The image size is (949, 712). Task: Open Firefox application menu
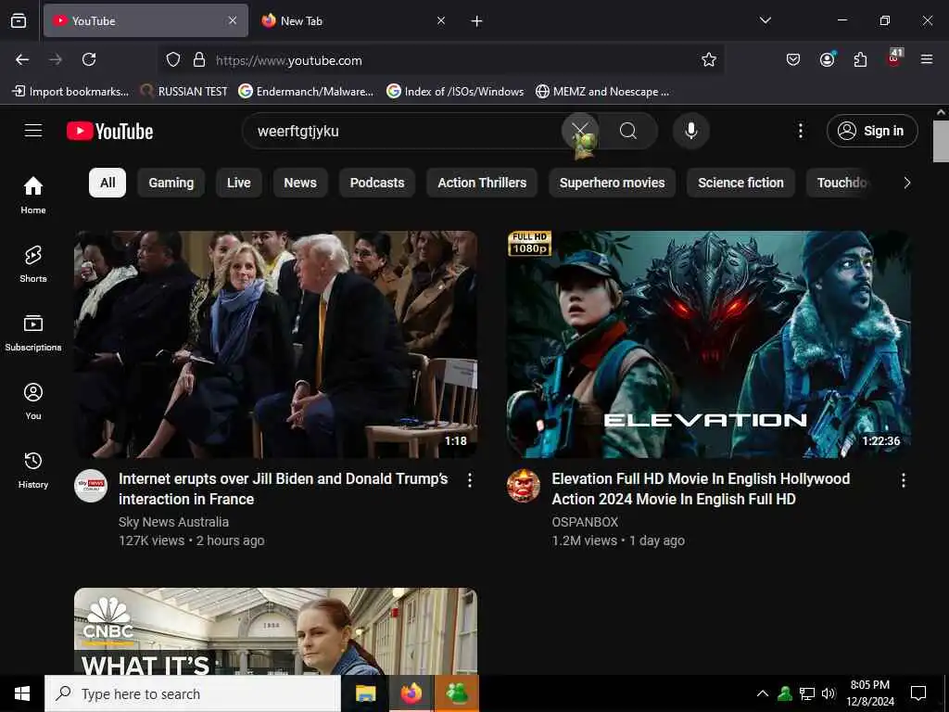tap(927, 59)
